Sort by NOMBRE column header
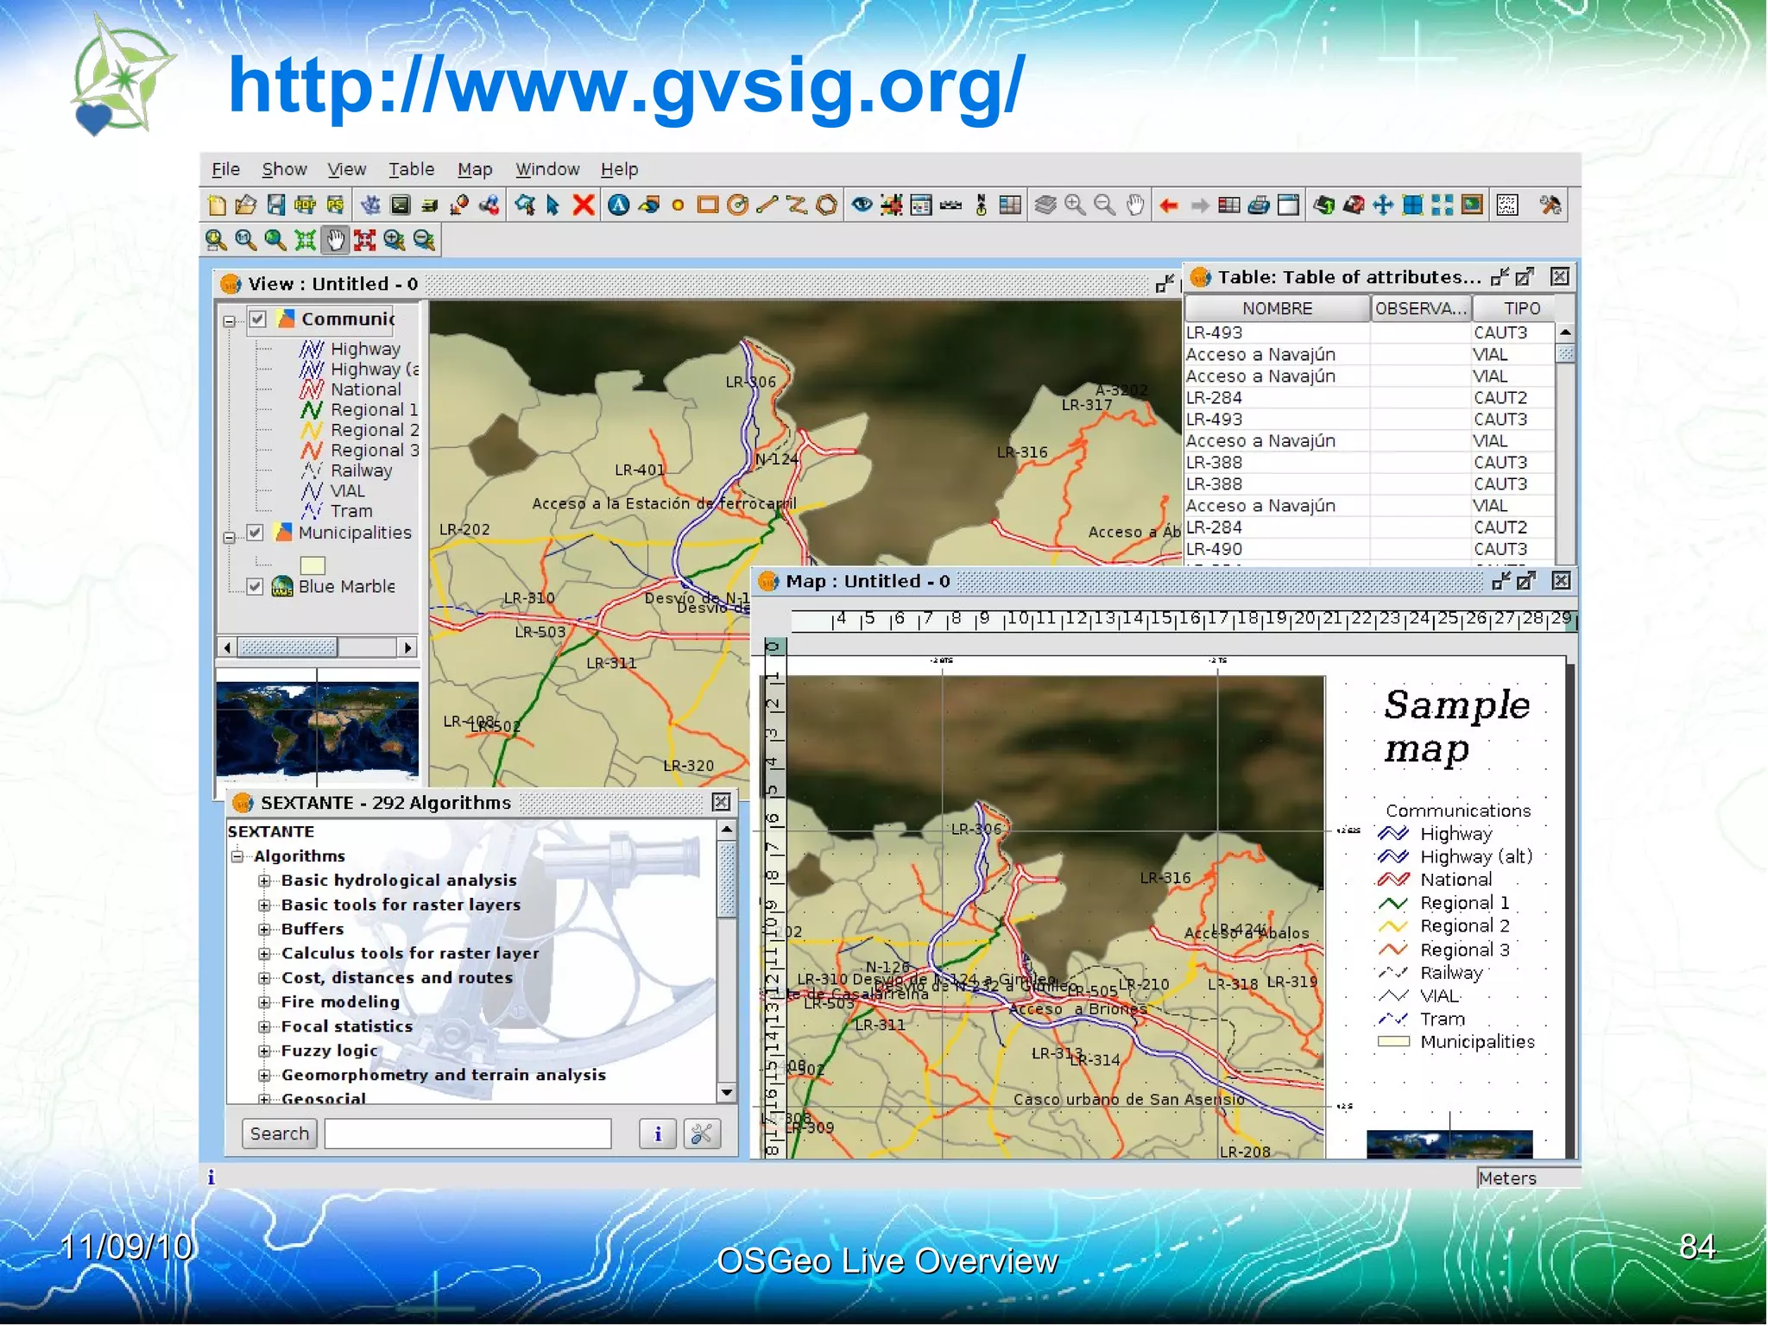The height and width of the screenshot is (1326, 1768). click(x=1277, y=308)
